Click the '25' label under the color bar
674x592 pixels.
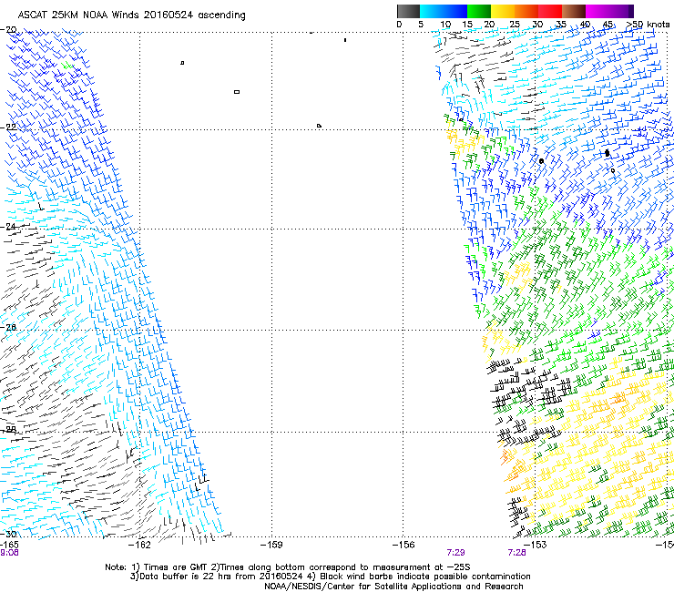(514, 25)
